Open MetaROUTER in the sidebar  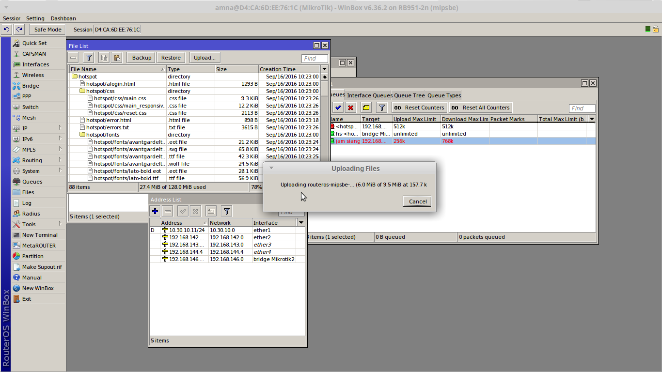(38, 246)
